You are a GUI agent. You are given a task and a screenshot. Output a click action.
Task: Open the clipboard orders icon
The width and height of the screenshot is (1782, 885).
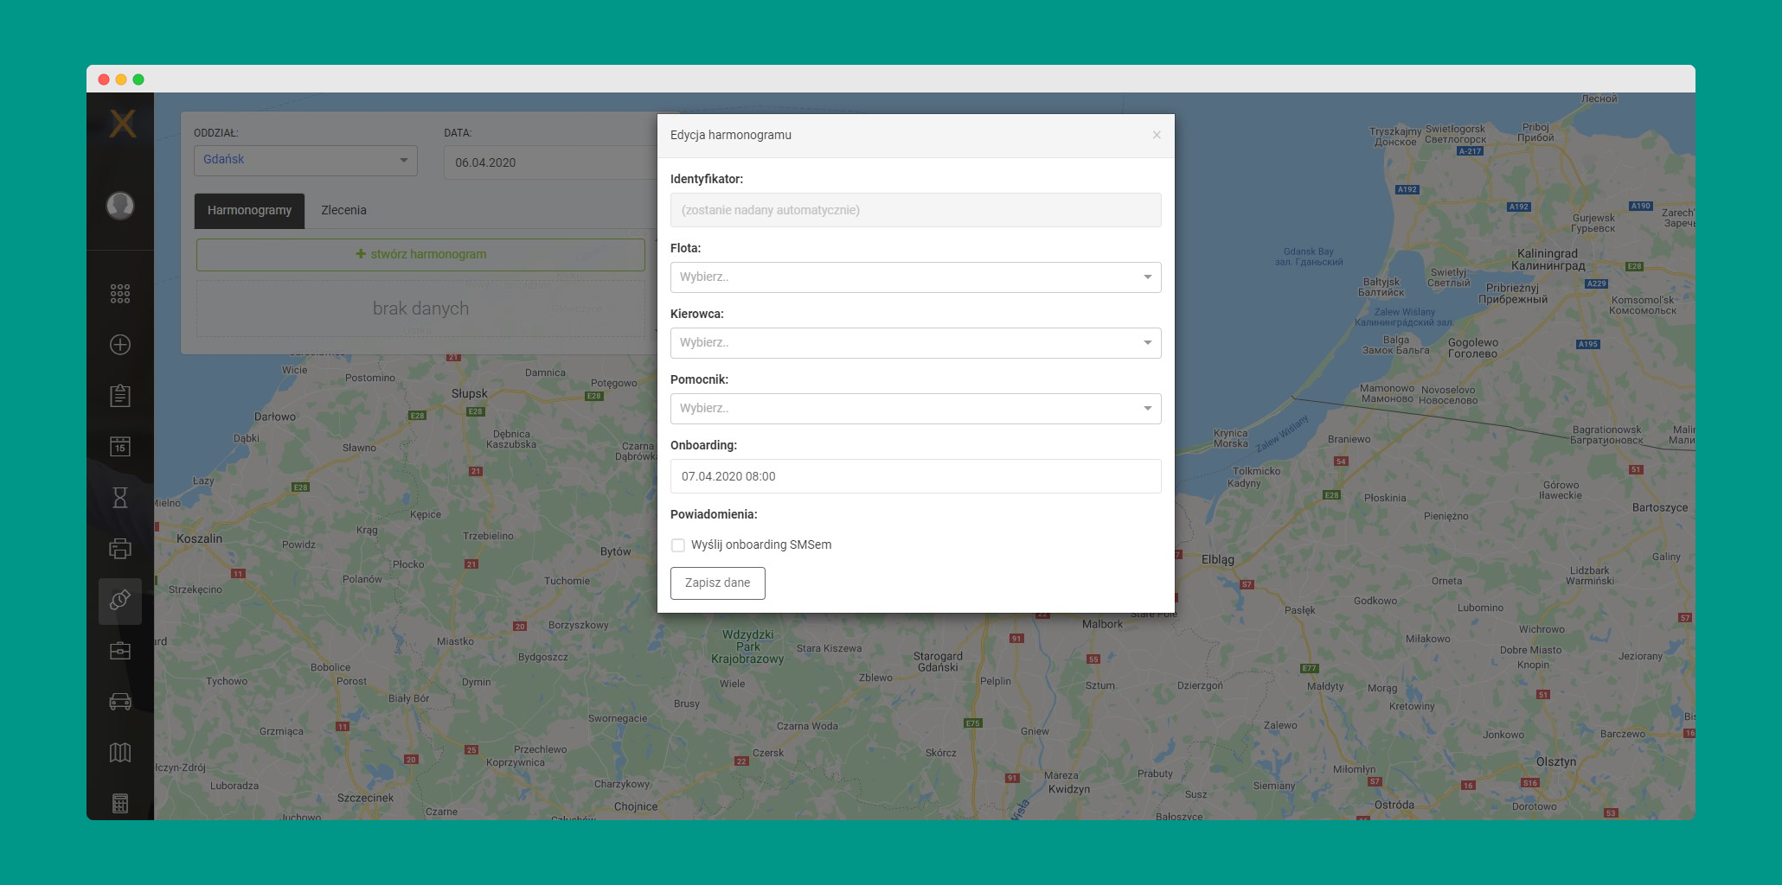coord(120,396)
